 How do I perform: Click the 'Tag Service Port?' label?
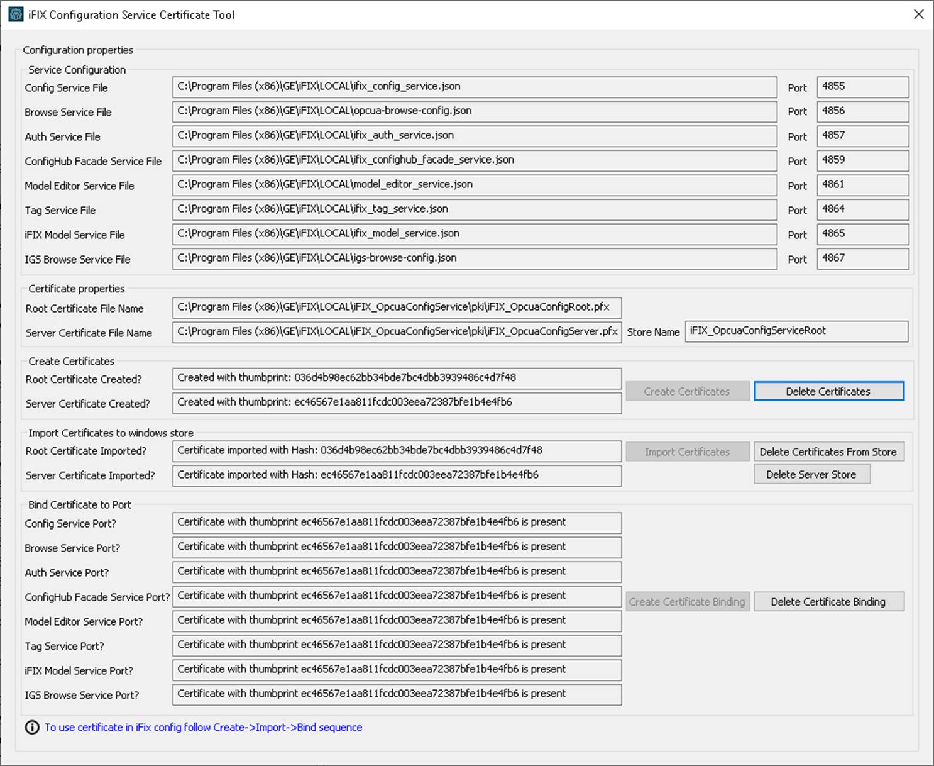tap(64, 647)
